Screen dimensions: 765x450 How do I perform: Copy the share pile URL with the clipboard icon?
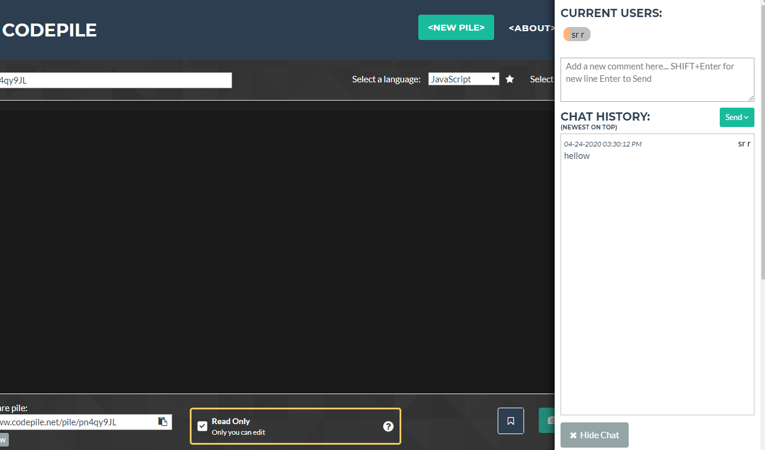coord(163,422)
